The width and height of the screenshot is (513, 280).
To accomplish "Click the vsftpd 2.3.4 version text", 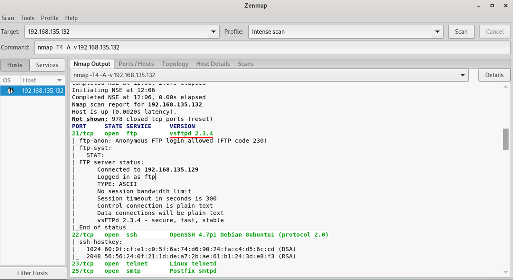I will coord(191,133).
